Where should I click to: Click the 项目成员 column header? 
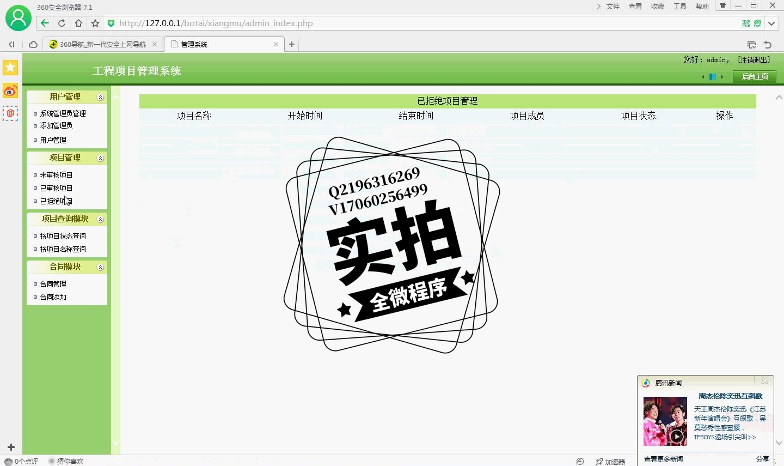click(527, 116)
